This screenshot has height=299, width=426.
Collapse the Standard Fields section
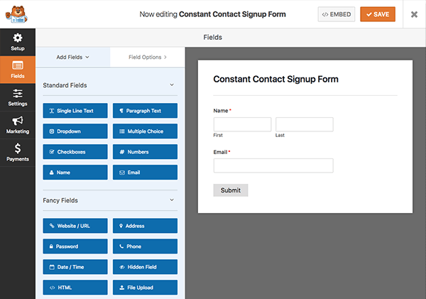pyautogui.click(x=172, y=85)
